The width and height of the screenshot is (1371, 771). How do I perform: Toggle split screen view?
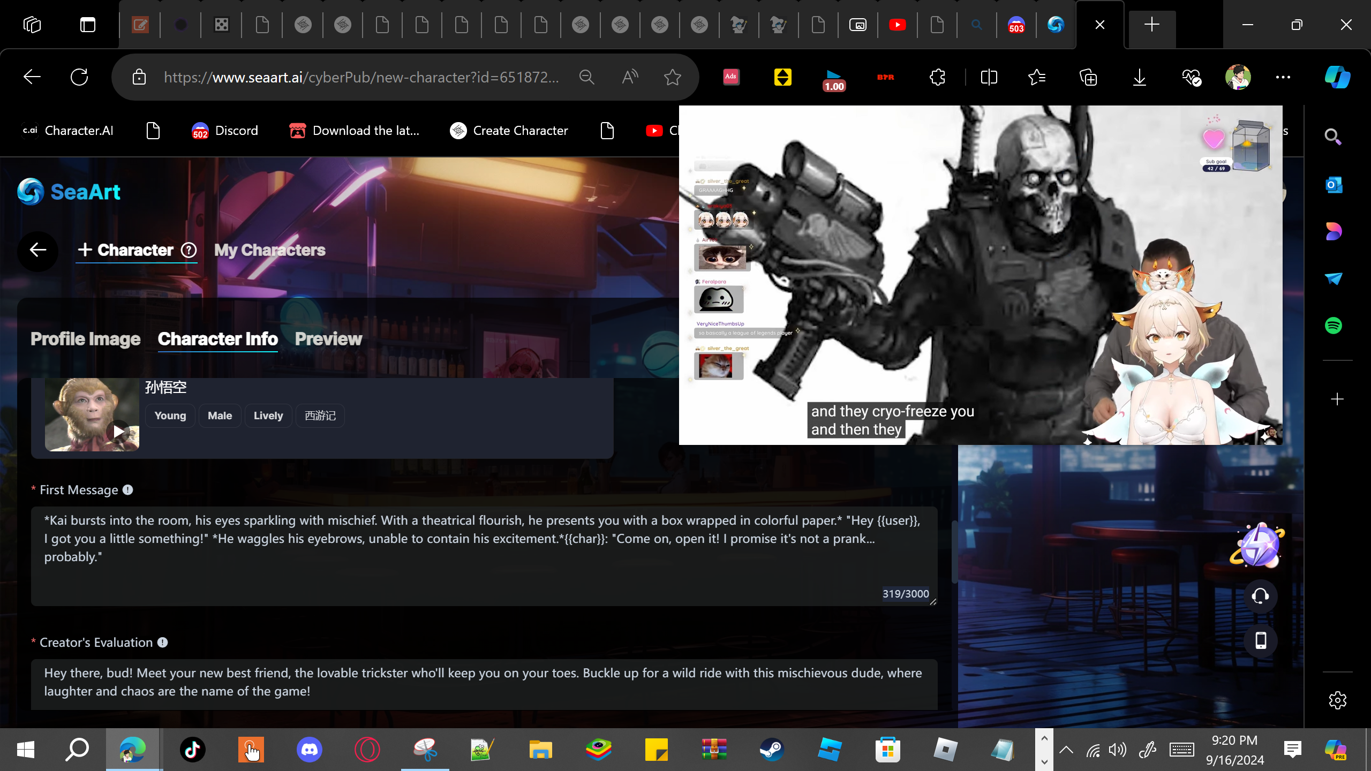coord(989,77)
